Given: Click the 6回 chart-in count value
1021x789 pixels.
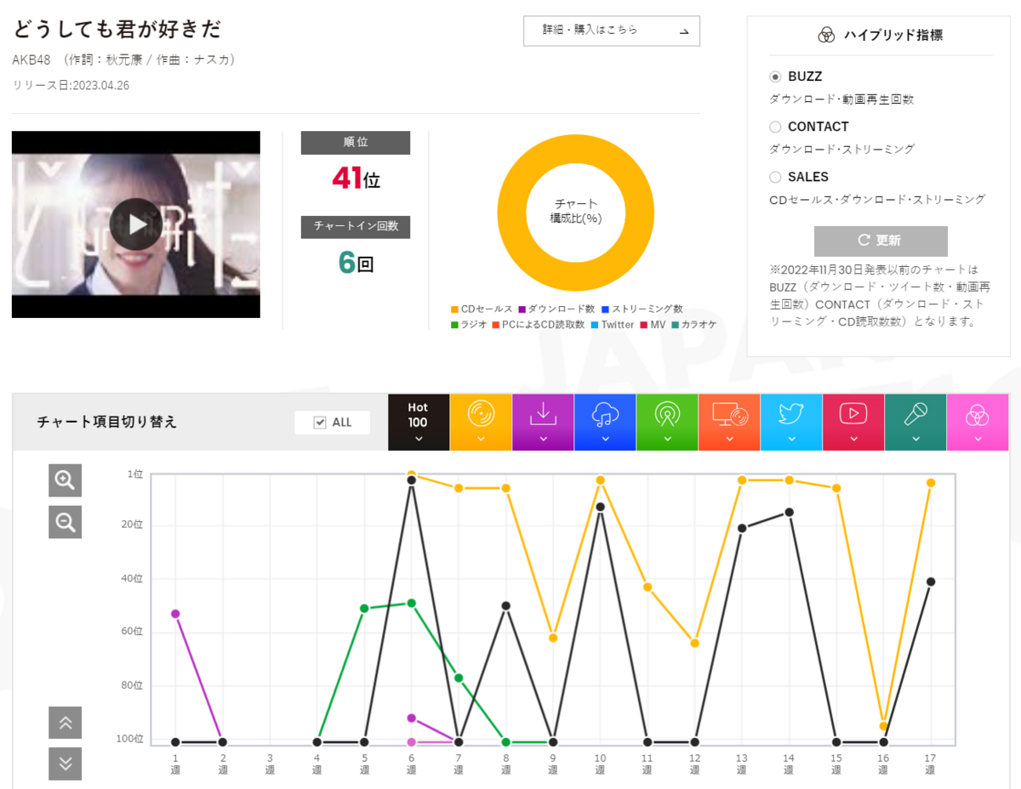Looking at the screenshot, I should coord(356,263).
